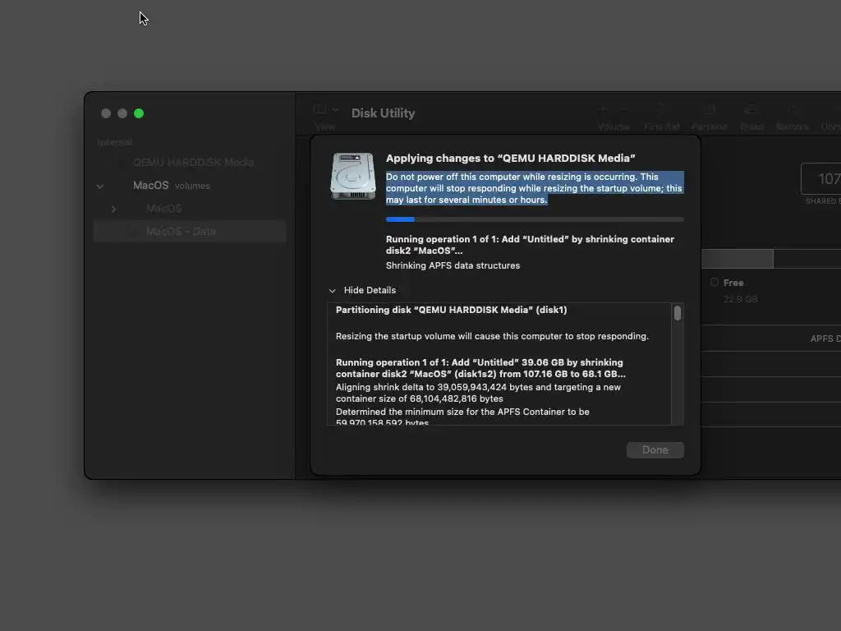This screenshot has height=631, width=841.
Task: Click the '22.9 GB' free value
Action: tap(740, 299)
